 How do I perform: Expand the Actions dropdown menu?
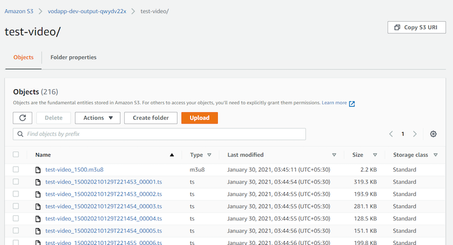pyautogui.click(x=97, y=118)
